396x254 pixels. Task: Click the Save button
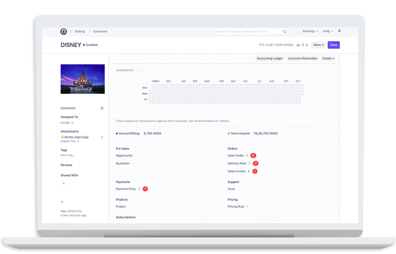[334, 45]
